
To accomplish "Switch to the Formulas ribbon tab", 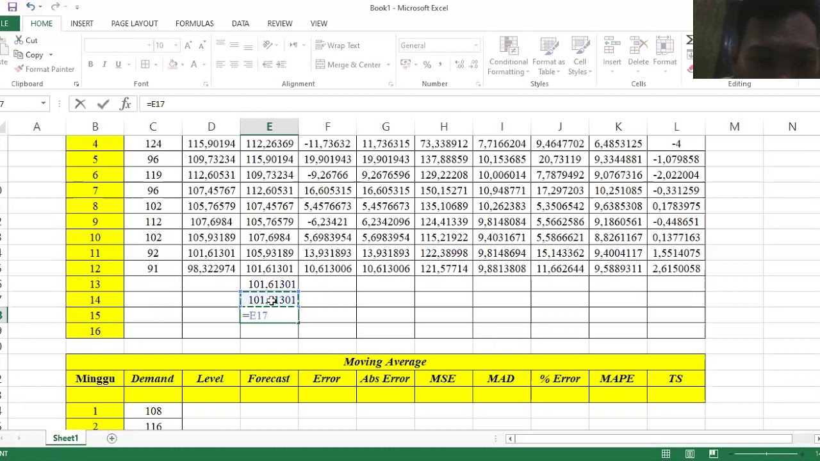I will point(195,24).
